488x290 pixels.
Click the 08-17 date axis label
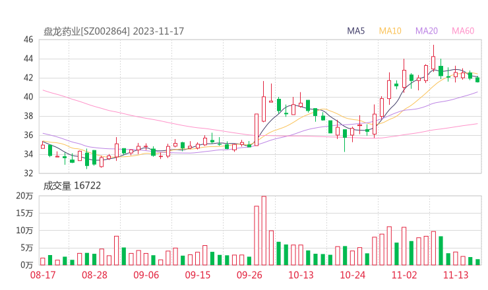coord(43,275)
